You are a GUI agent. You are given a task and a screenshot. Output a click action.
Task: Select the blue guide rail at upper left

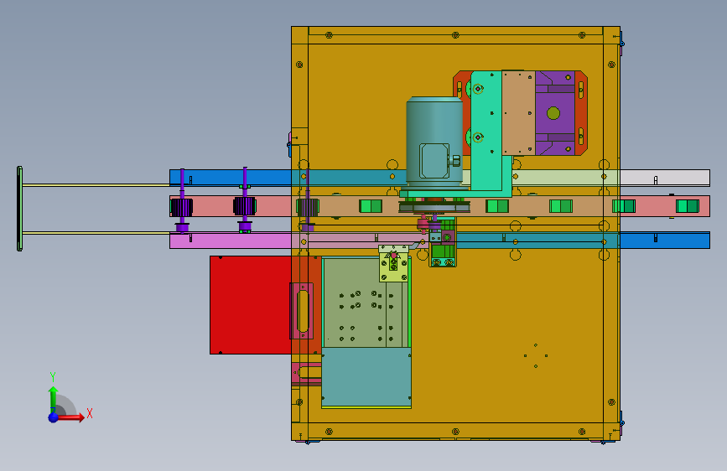coord(231,178)
